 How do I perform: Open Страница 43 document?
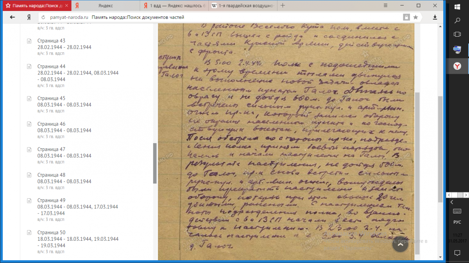51,41
